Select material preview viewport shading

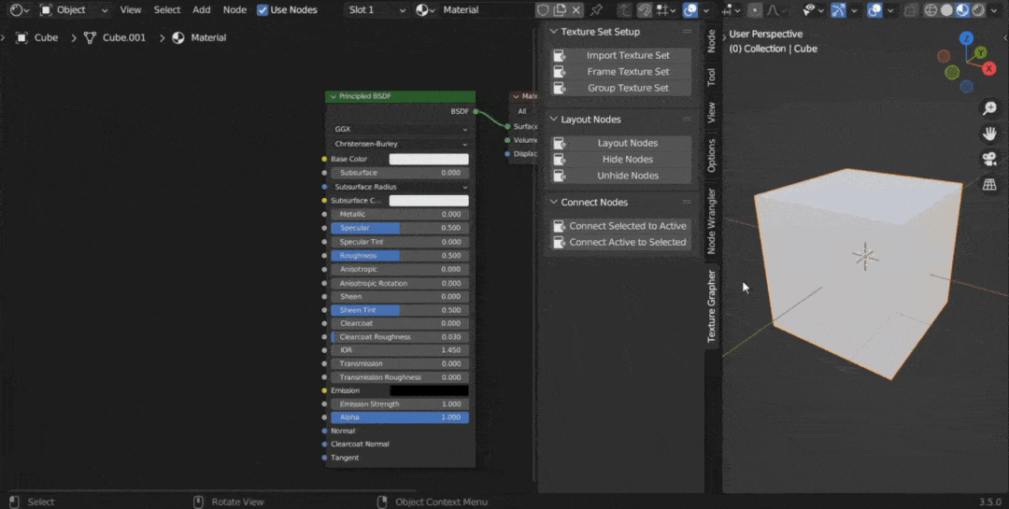(x=962, y=10)
